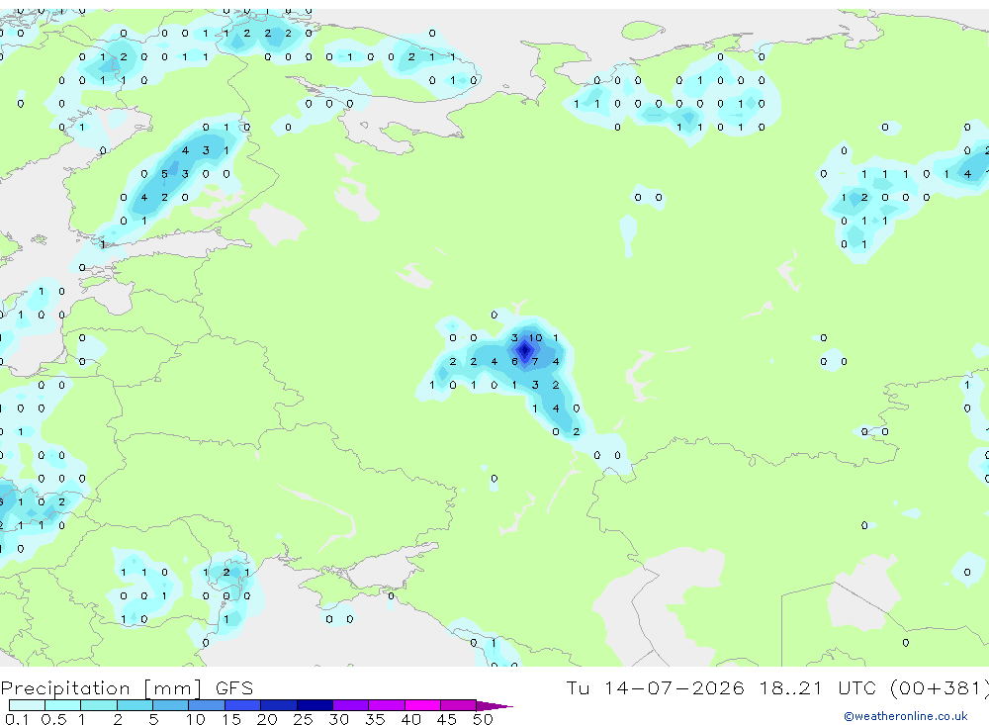
Task: Open the weatheronline.co.uk copyright link
Action: [906, 716]
